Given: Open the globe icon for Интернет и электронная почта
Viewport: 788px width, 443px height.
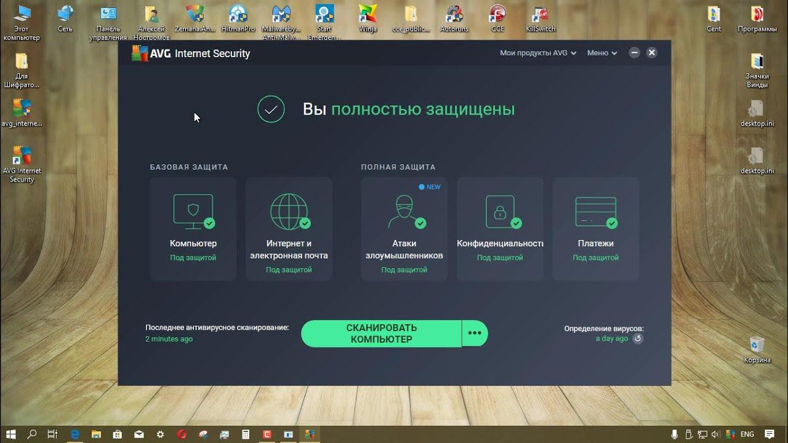Looking at the screenshot, I should (x=289, y=212).
